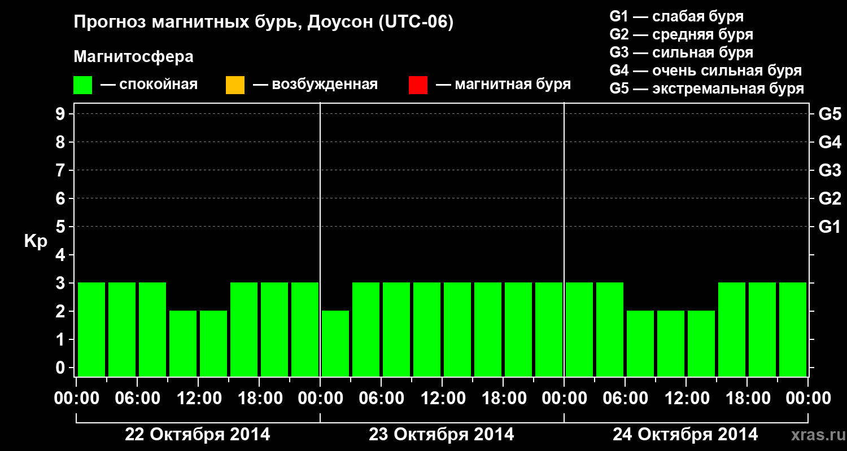The width and height of the screenshot is (847, 451).
Task: Click the 'G1 — слабая буря' description line
Action: tap(676, 16)
